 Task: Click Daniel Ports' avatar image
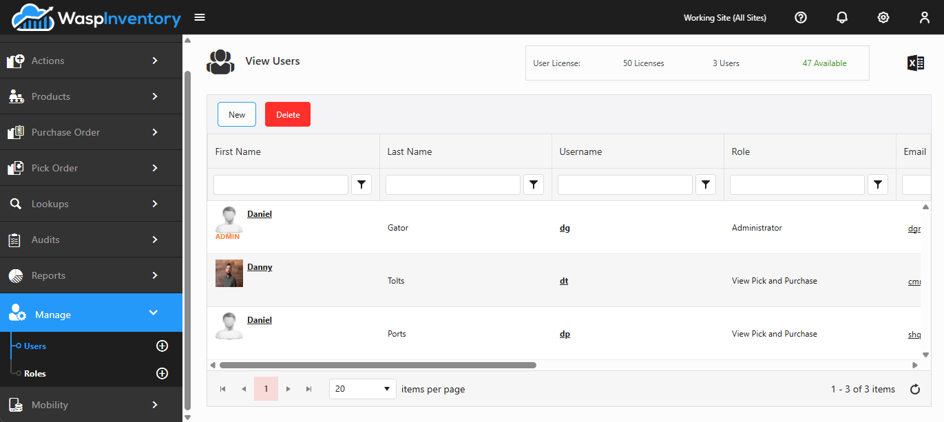point(229,326)
